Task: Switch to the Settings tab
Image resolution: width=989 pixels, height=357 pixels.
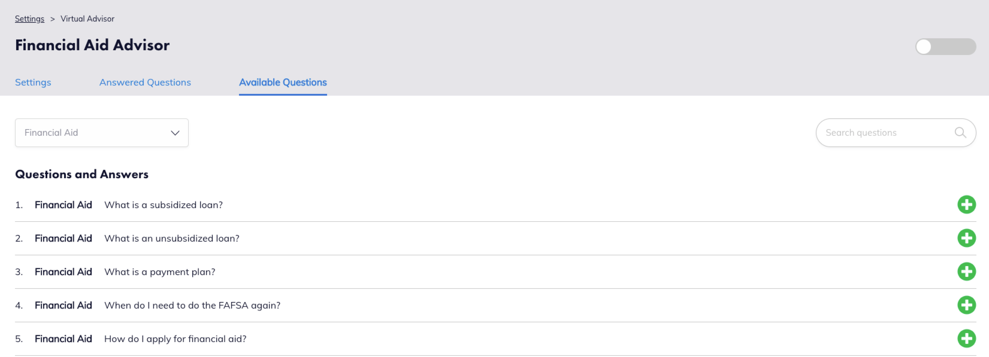Action: (33, 83)
